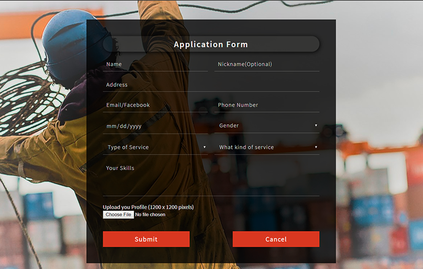This screenshot has width=423, height=269.
Task: Click the Phone Number field
Action: point(266,105)
